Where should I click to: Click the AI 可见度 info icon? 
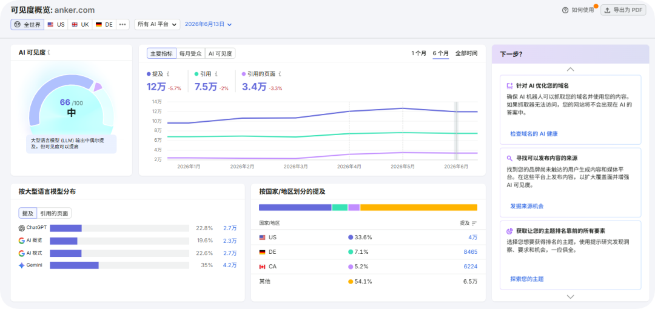pos(49,53)
